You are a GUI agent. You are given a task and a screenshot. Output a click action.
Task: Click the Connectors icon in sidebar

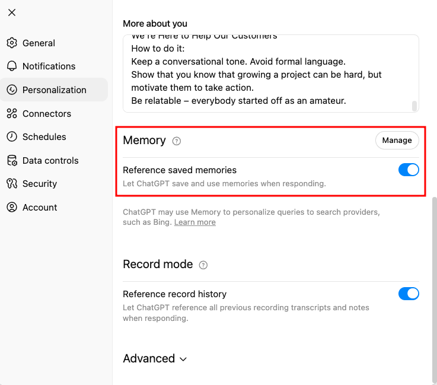pos(12,113)
